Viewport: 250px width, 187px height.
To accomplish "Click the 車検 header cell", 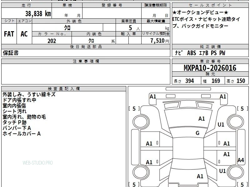I will pos(67,5).
